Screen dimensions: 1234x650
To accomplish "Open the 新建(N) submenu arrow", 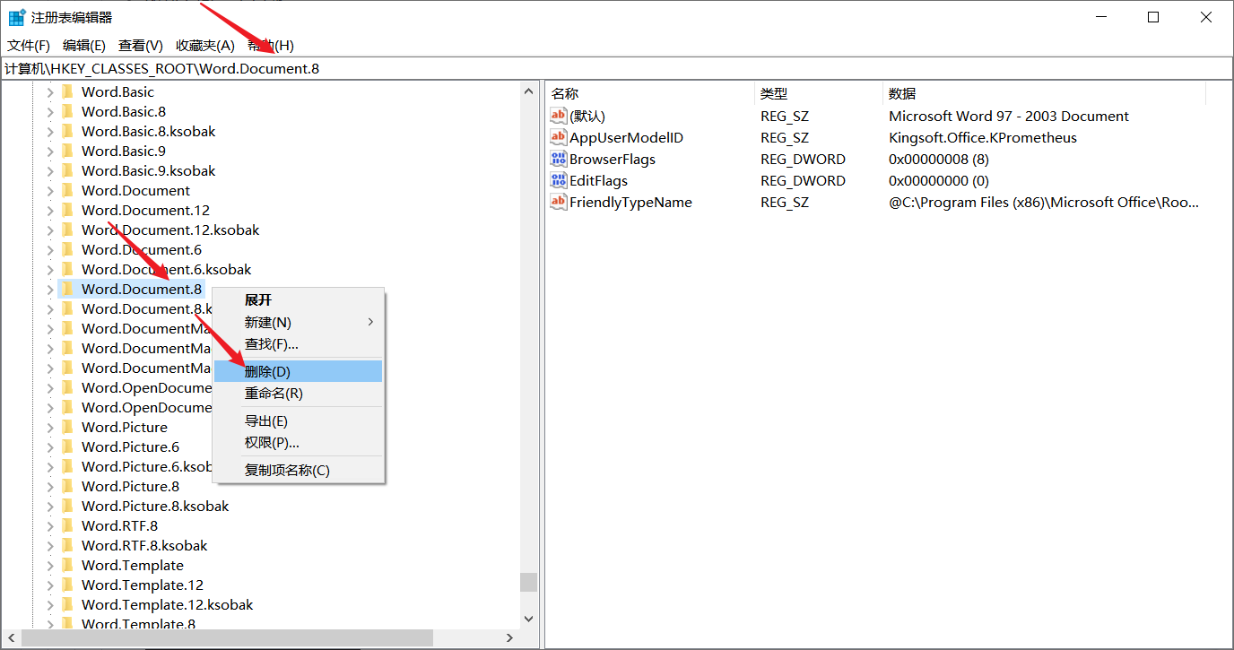I will coord(370,322).
